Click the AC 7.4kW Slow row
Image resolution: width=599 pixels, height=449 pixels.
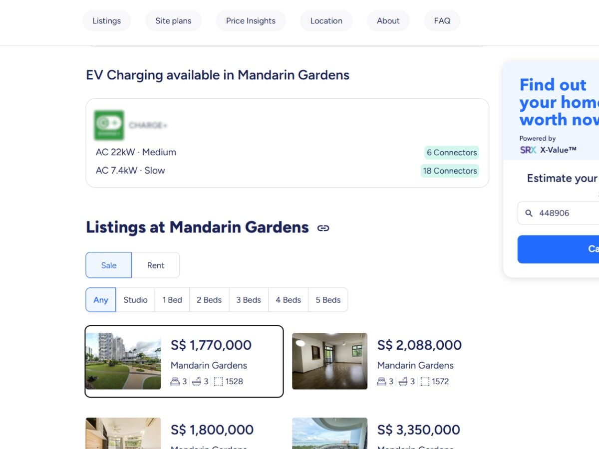(287, 171)
